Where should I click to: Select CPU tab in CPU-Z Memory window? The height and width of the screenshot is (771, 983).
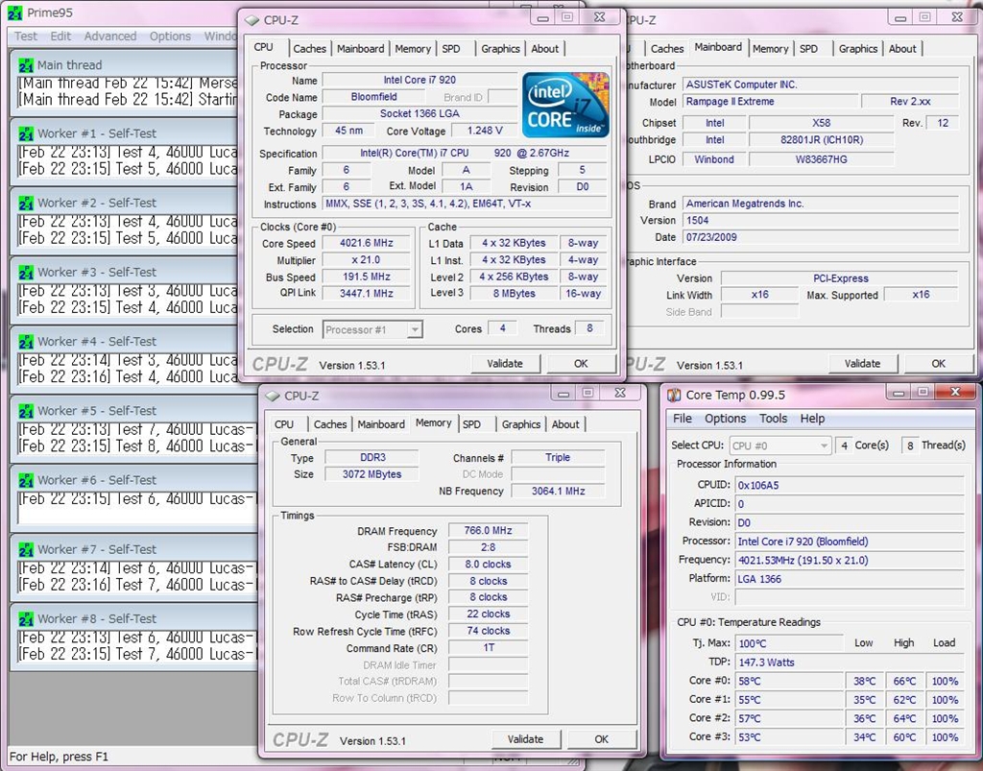(284, 424)
